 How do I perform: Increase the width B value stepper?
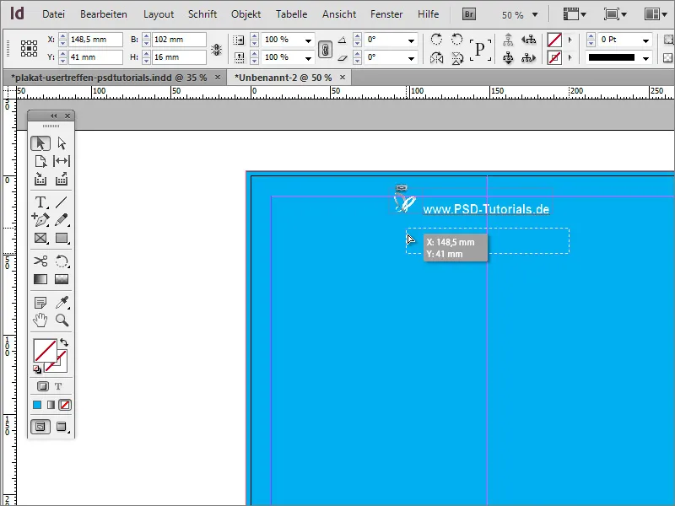point(146,36)
